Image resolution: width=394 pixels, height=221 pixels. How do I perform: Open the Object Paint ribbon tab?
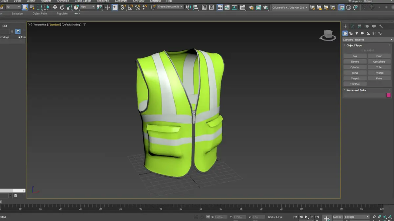[40, 14]
